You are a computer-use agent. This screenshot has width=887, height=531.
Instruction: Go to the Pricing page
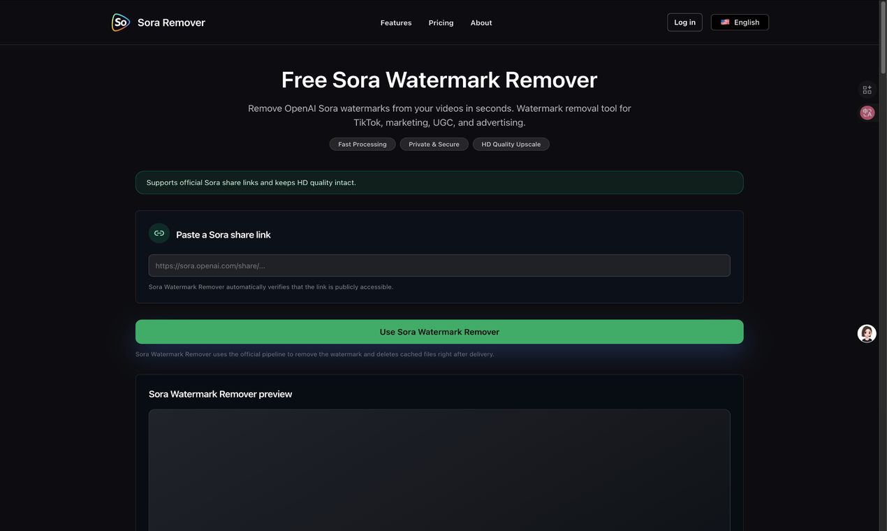441,23
